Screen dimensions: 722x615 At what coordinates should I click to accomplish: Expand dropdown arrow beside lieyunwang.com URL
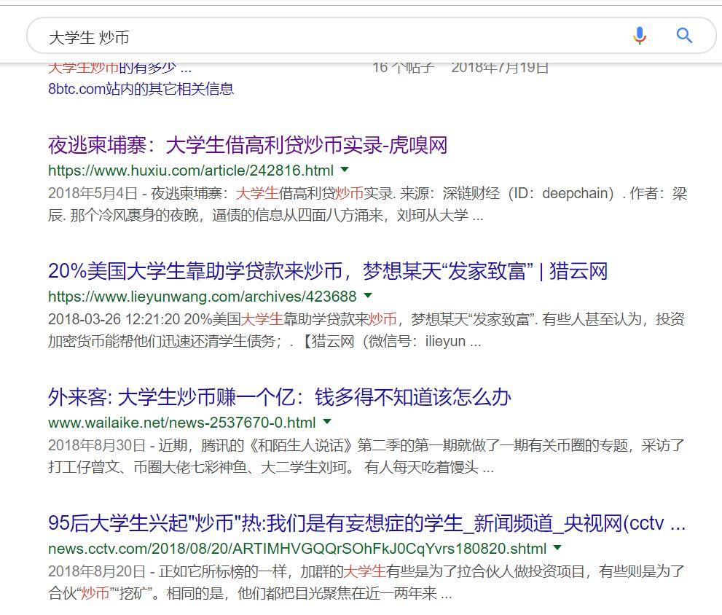[368, 295]
